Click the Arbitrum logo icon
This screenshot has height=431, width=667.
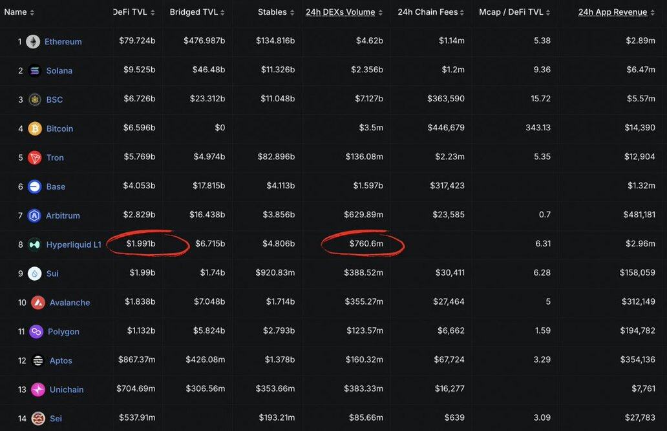point(35,215)
